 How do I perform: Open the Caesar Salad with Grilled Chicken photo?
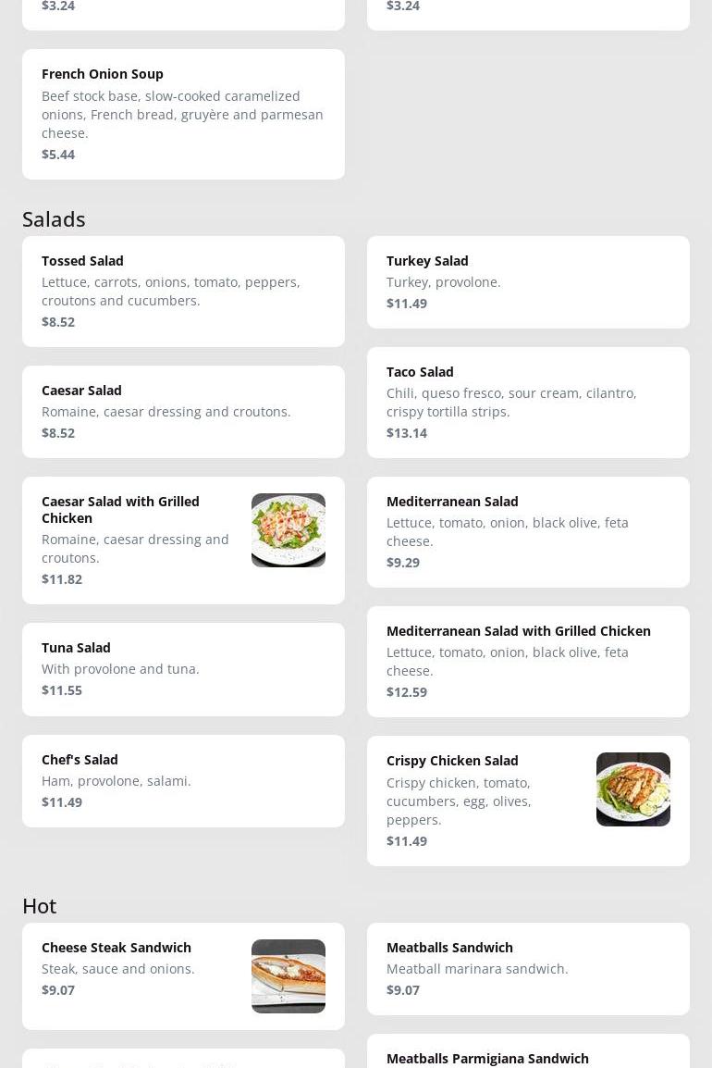point(288,530)
